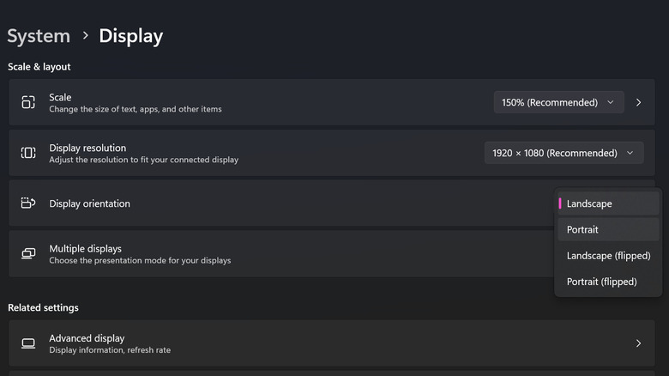
Task: Open Advanced display via right chevron
Action: point(638,343)
